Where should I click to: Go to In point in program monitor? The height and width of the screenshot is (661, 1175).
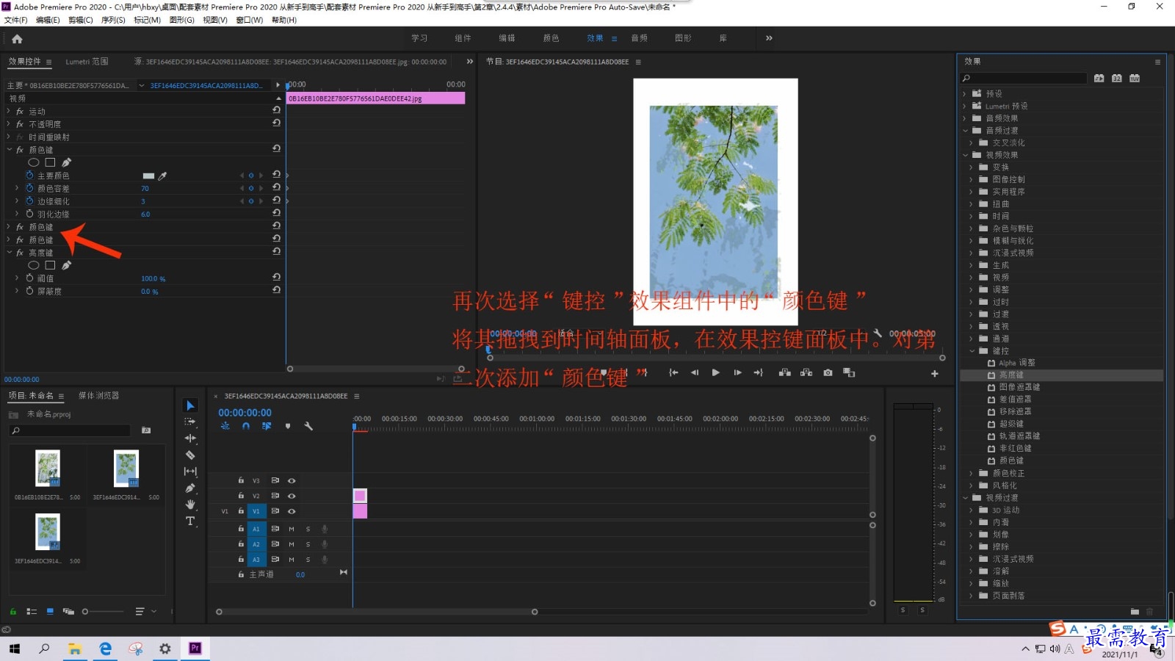tap(673, 373)
